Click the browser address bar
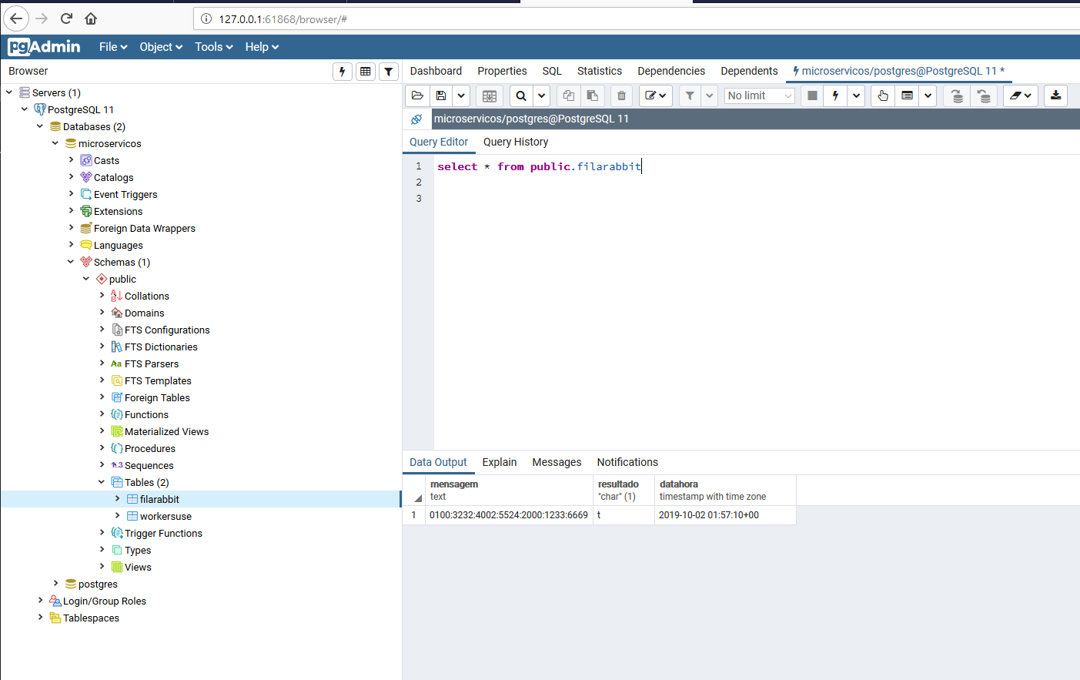The width and height of the screenshot is (1080, 680). click(637, 18)
